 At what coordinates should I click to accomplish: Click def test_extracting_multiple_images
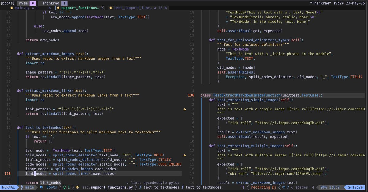[x=253, y=146]
